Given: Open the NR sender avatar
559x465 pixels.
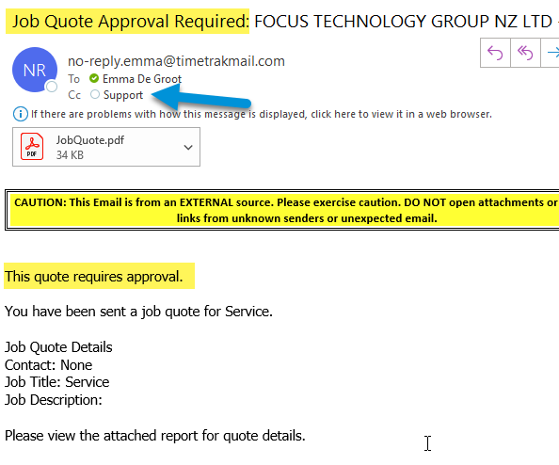Looking at the screenshot, I should click(35, 70).
